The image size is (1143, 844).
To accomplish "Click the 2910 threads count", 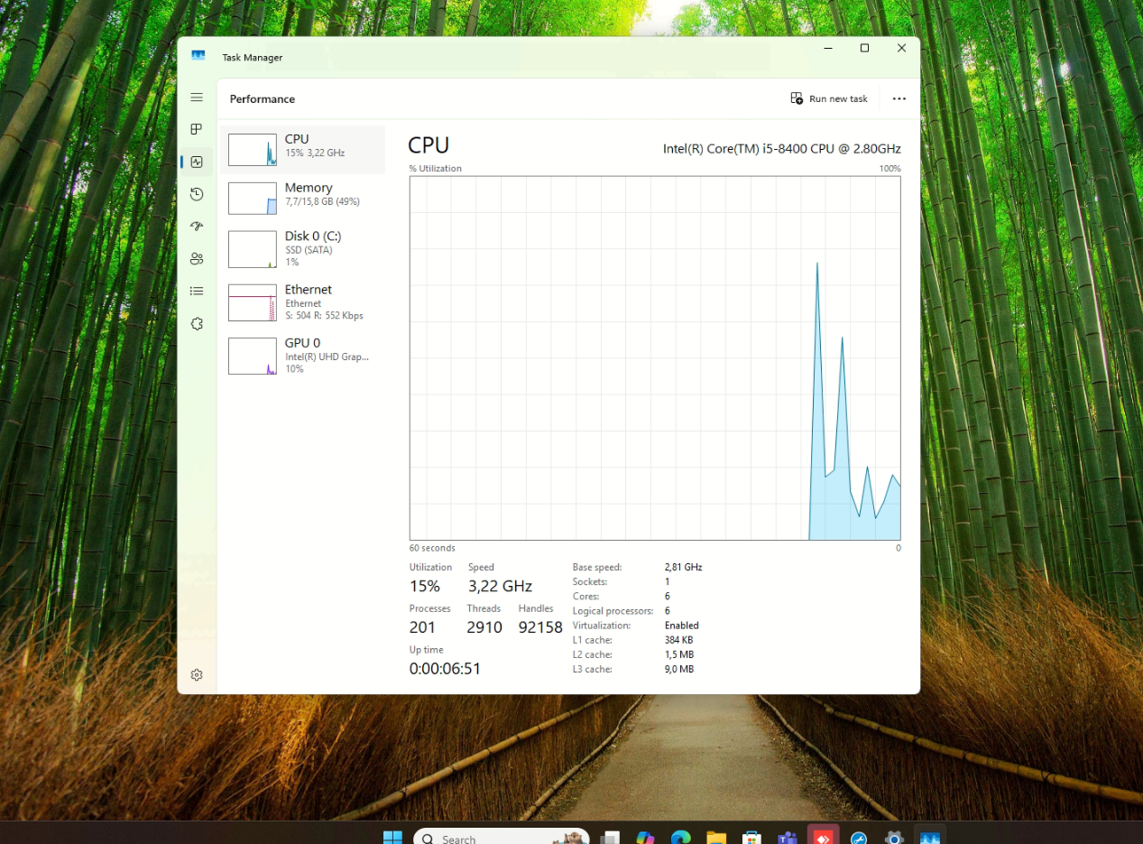I will pos(484,627).
